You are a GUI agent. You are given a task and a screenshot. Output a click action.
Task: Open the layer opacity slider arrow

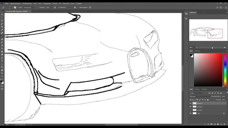click(x=227, y=96)
